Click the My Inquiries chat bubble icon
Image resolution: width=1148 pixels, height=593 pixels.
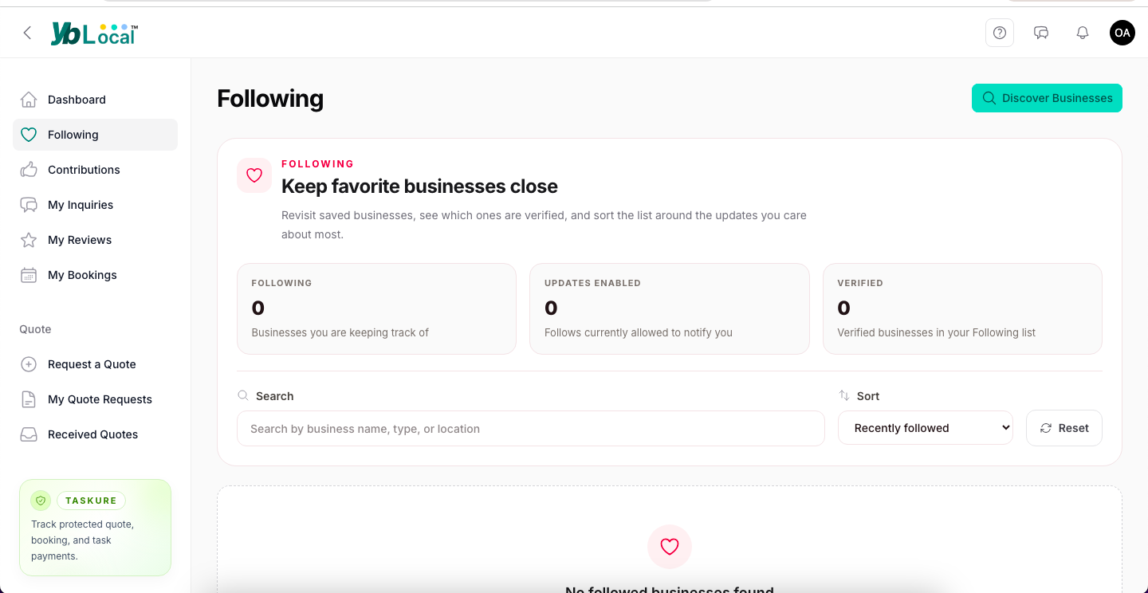(x=29, y=205)
